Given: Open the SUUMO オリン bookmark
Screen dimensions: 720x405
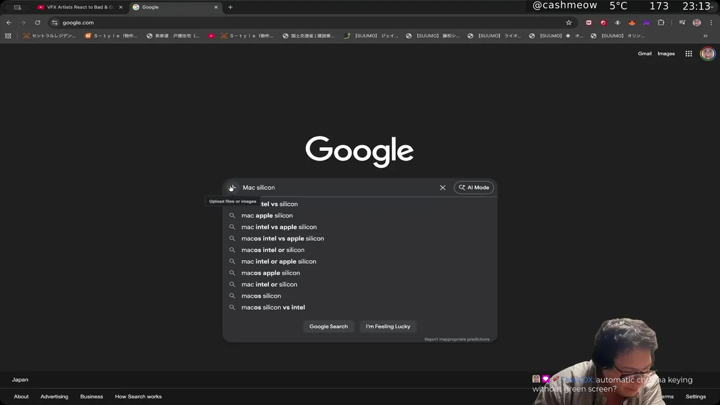Looking at the screenshot, I should 618,35.
